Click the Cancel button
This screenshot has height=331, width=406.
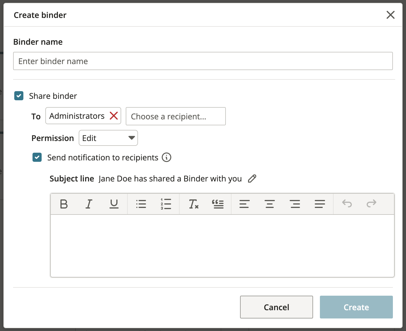[276, 307]
